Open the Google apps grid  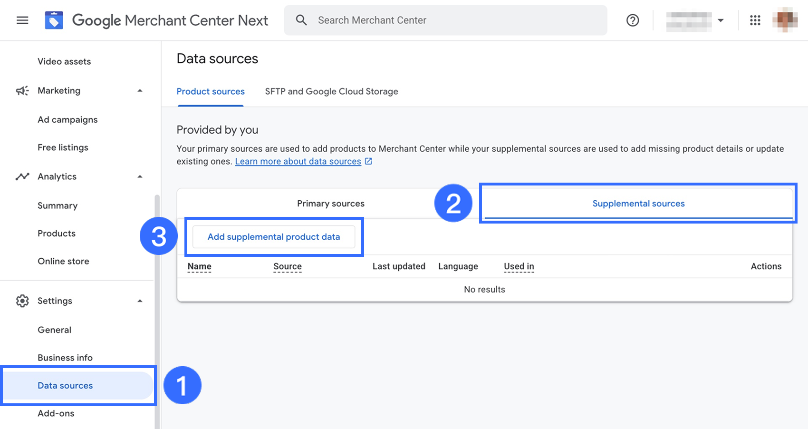tap(755, 20)
